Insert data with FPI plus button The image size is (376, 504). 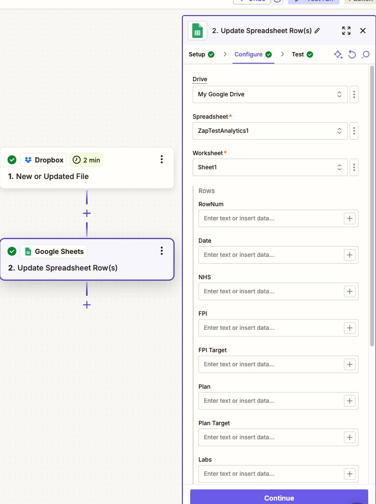350,328
